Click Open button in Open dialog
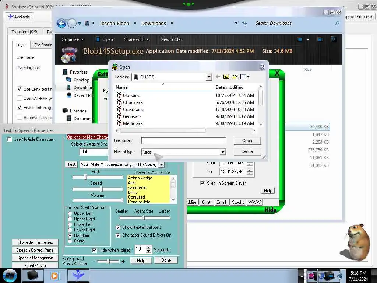The height and width of the screenshot is (283, 377). [247, 141]
